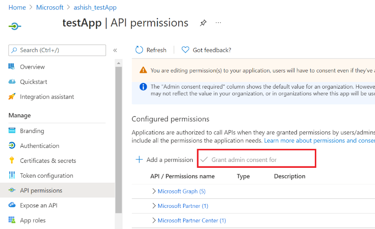Click the Token configuration bars icon
The image size is (375, 229).
point(12,175)
